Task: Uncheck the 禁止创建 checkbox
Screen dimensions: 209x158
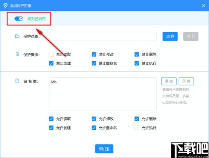Action: 51,63
